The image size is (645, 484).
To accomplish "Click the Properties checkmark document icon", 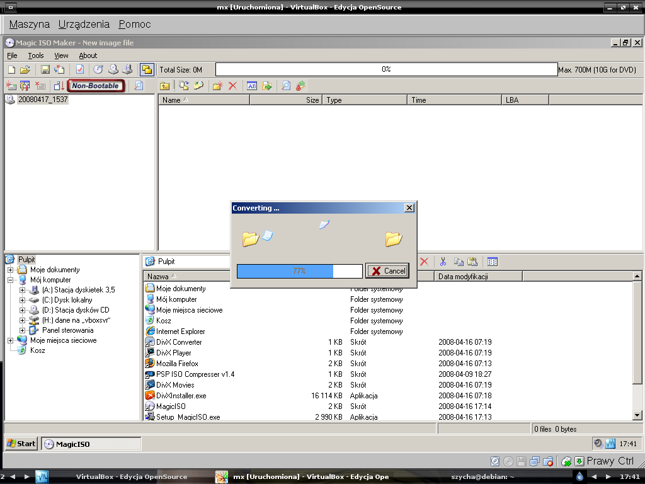I will (80, 69).
